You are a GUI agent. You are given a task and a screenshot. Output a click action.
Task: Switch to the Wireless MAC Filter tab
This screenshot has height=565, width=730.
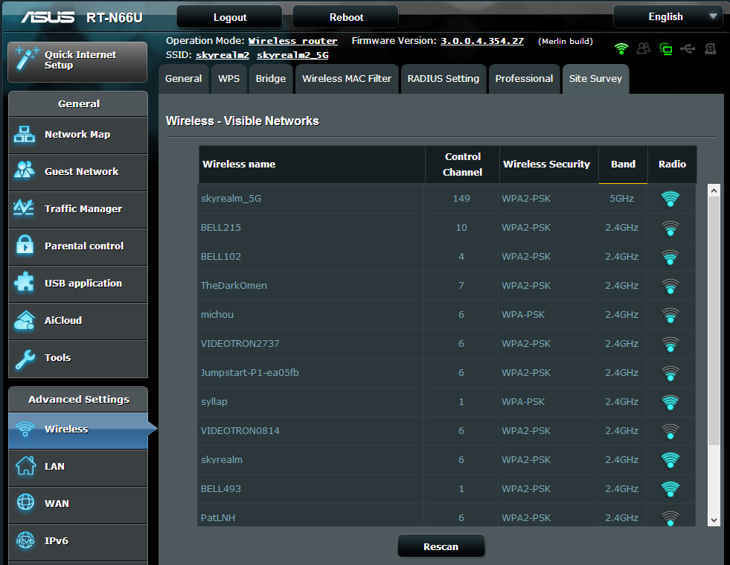coord(347,79)
